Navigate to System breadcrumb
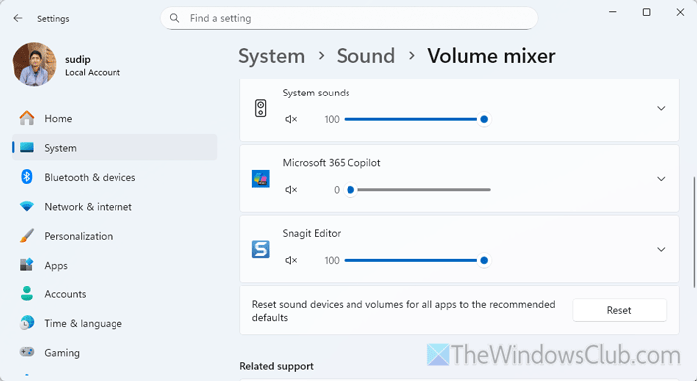The width and height of the screenshot is (697, 381). point(271,56)
